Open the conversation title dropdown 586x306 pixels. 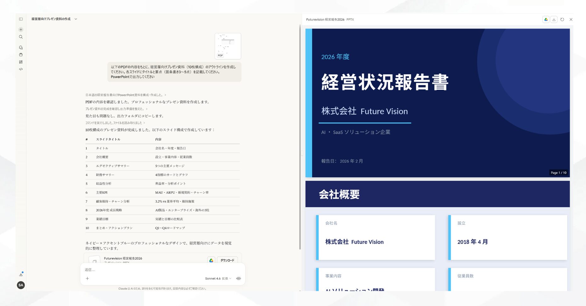(x=76, y=19)
